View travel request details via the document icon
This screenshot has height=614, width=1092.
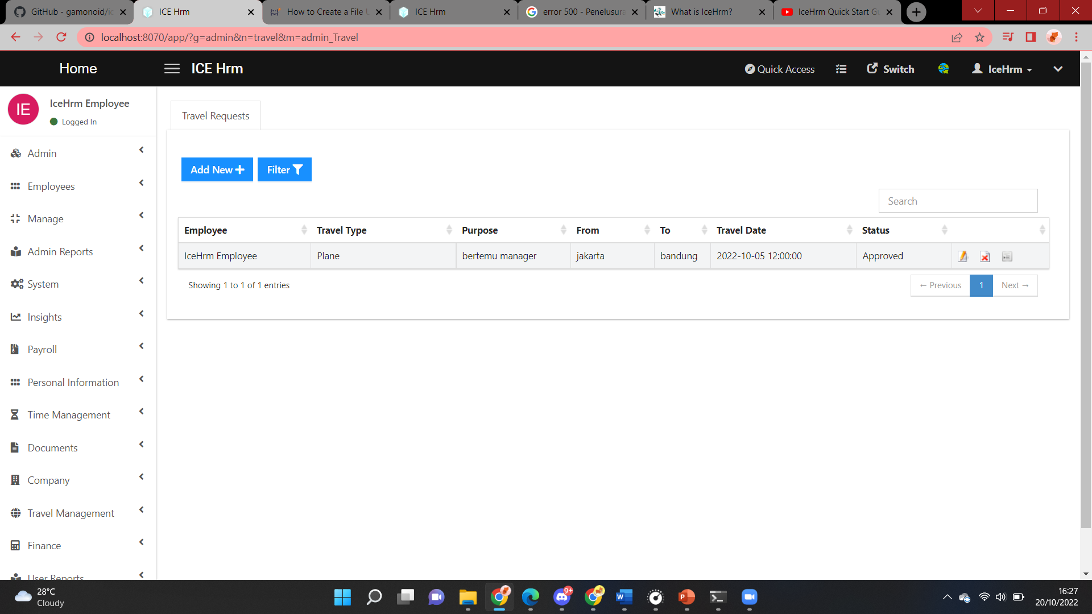pos(1007,256)
